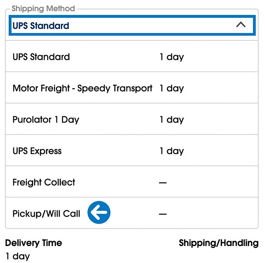Viewport: 265px width, 263px height.
Task: Click the Delivery Time heading
Action: pos(34,243)
